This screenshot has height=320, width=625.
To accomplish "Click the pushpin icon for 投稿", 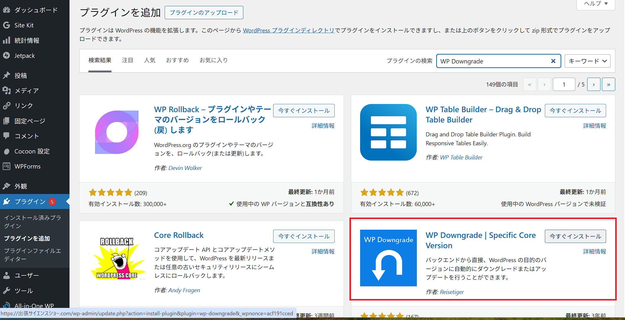I will pyautogui.click(x=7, y=75).
